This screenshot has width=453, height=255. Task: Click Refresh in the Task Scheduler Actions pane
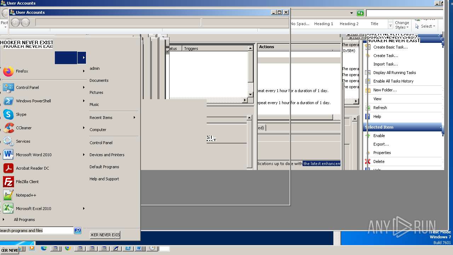[380, 108]
